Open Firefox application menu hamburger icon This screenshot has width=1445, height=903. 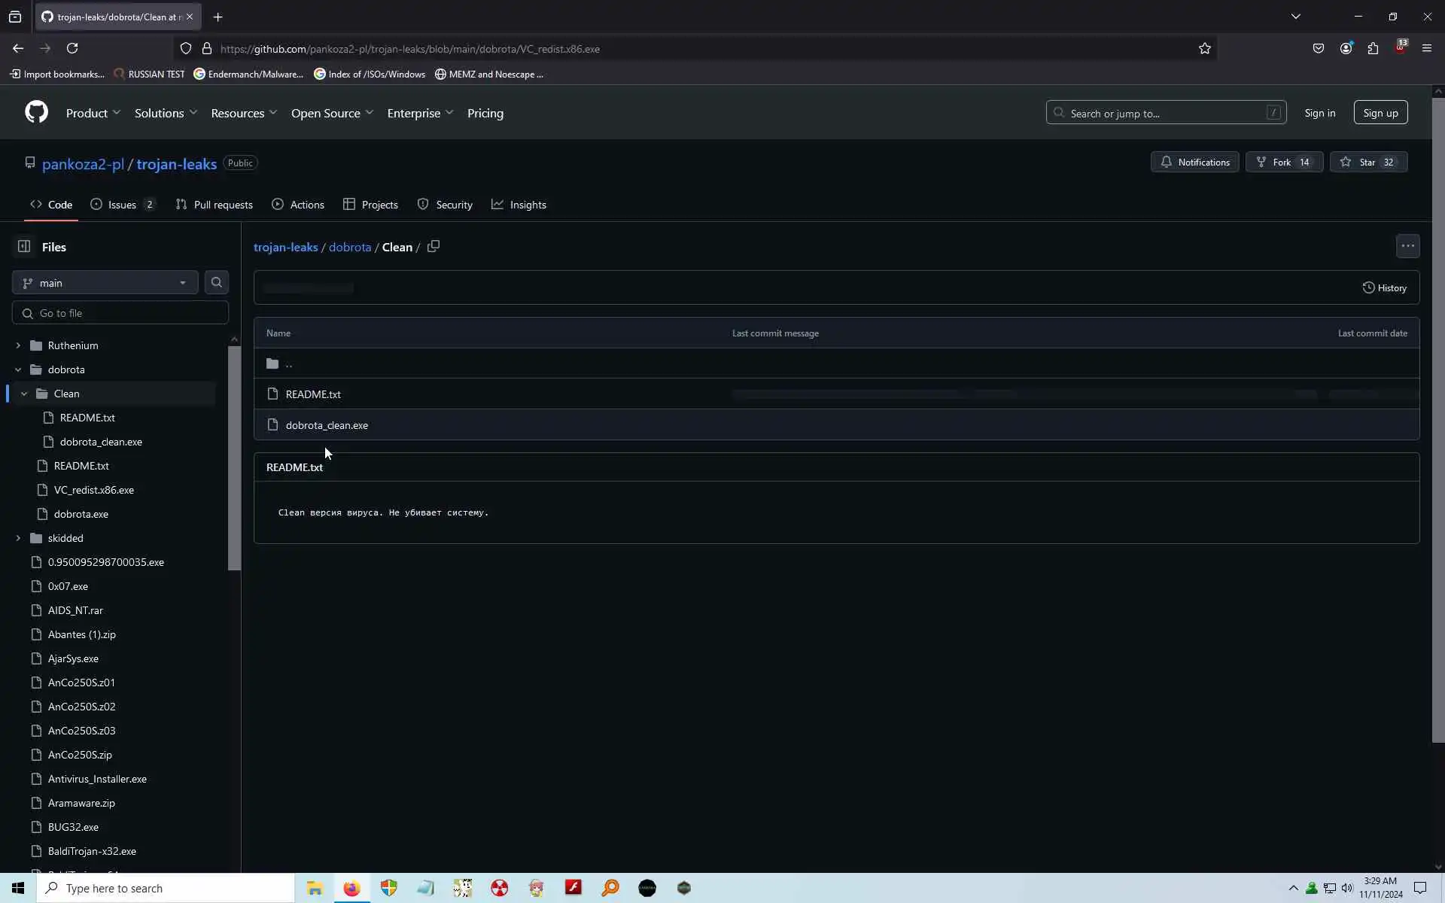(x=1426, y=49)
